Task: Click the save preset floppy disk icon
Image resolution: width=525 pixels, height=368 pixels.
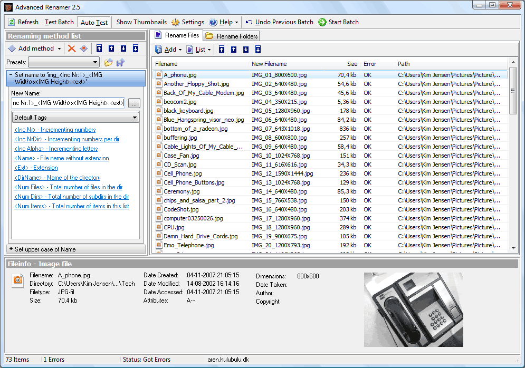Action: (121, 62)
